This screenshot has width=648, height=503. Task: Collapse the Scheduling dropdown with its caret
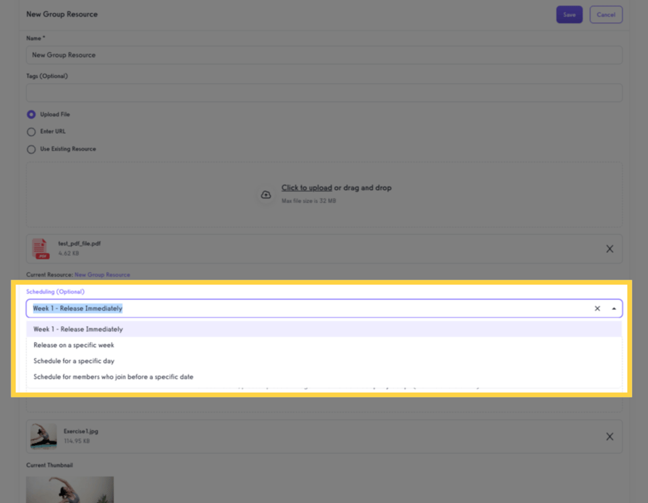pos(614,308)
